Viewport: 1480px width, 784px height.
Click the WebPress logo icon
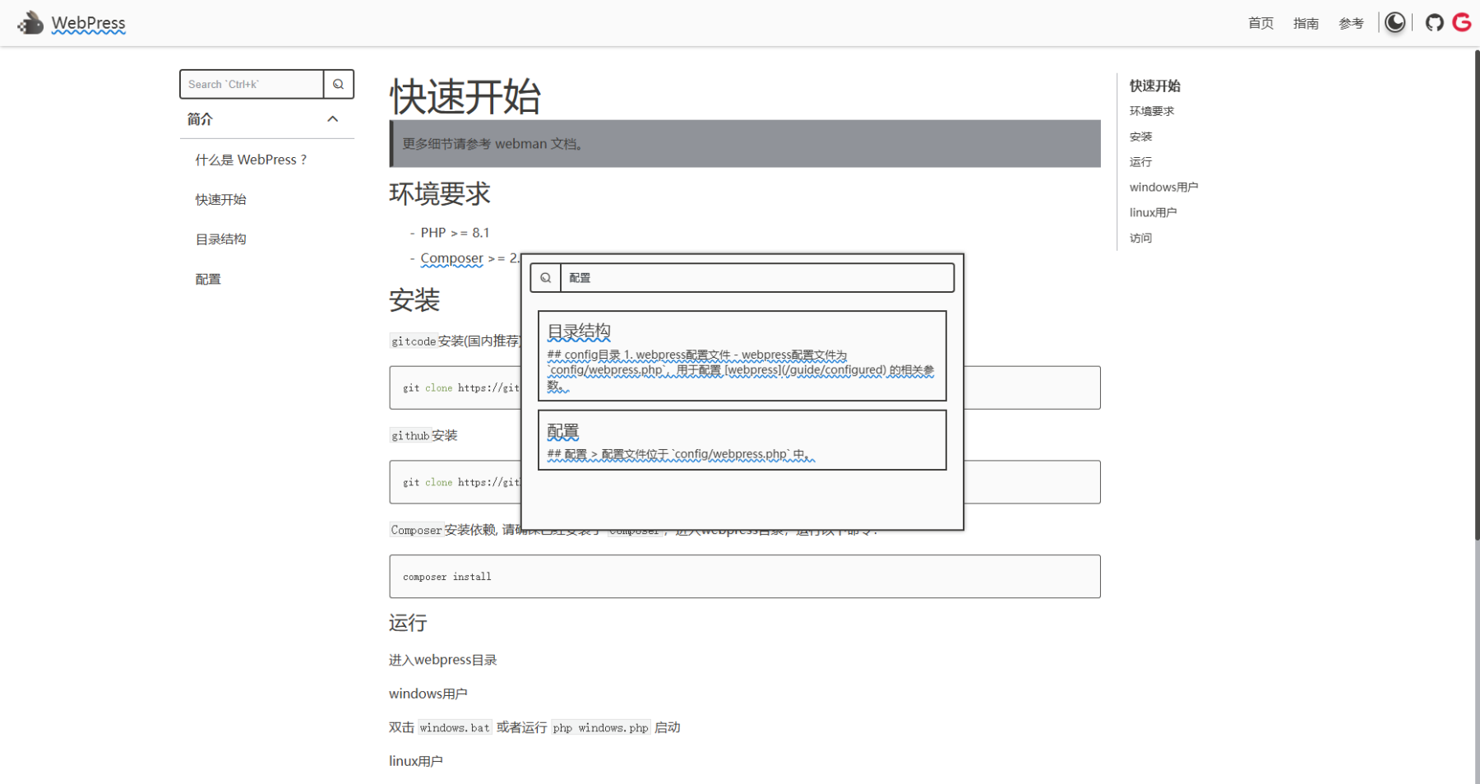point(30,23)
